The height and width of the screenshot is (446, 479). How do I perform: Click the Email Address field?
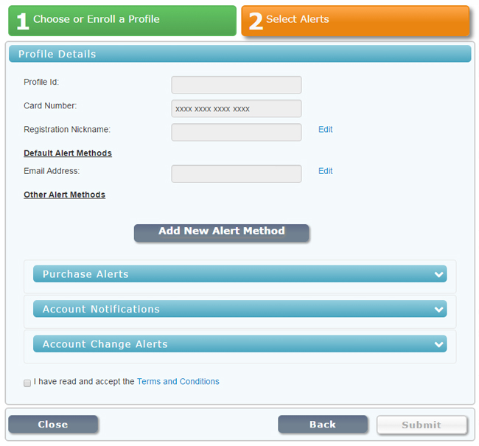237,174
